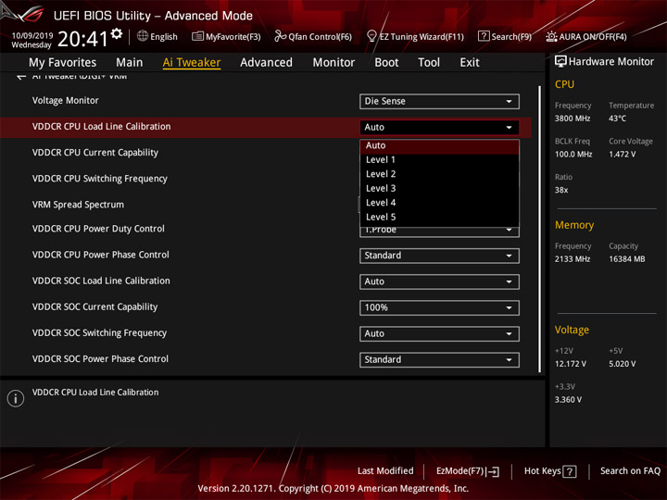Open the Tool tab
Image resolution: width=667 pixels, height=500 pixels.
point(429,63)
